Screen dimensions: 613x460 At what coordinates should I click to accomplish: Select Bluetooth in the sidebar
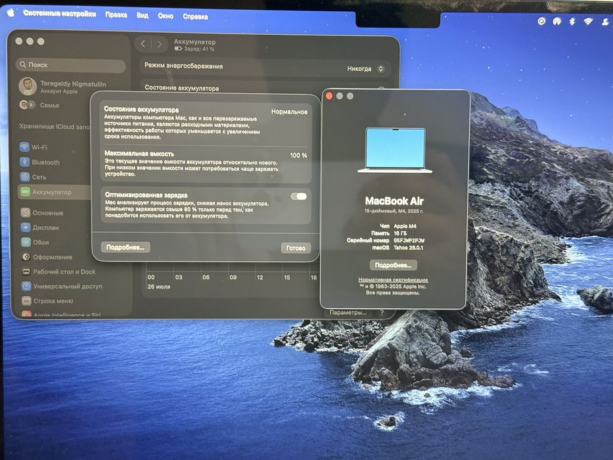(x=40, y=162)
